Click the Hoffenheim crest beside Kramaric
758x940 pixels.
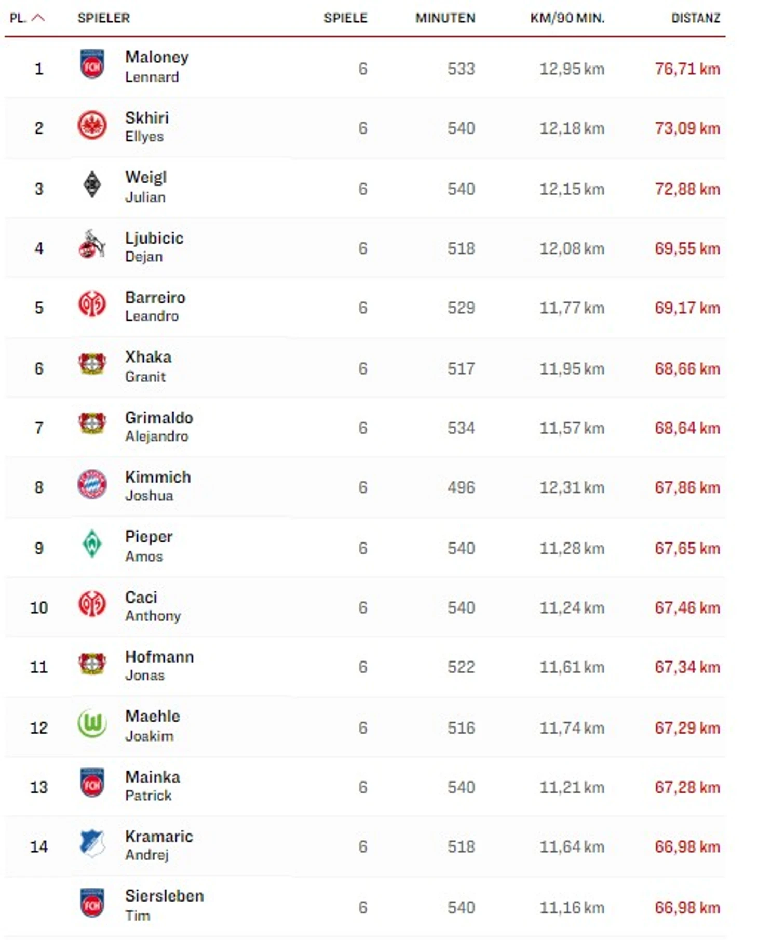(x=92, y=843)
